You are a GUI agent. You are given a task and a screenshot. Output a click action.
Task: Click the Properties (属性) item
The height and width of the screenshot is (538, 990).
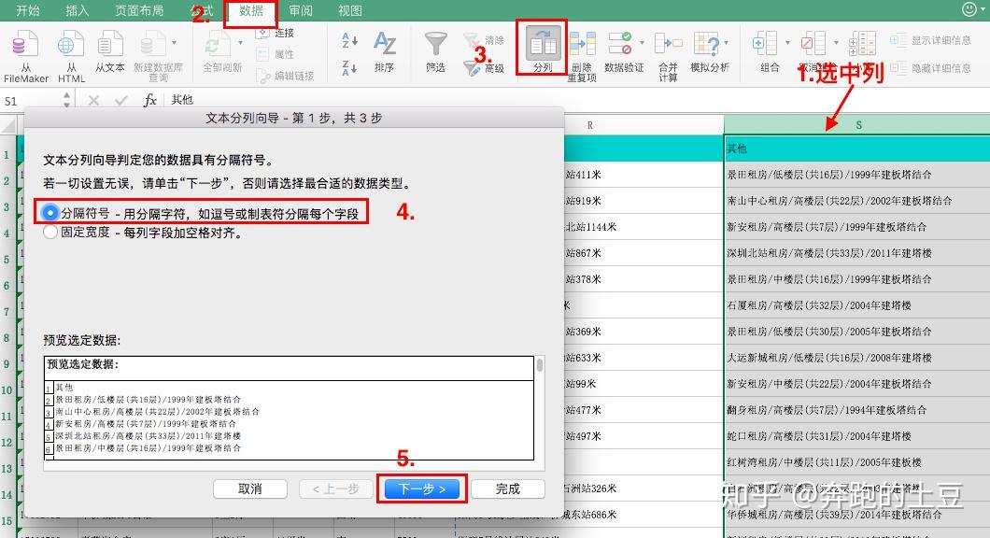[x=276, y=54]
